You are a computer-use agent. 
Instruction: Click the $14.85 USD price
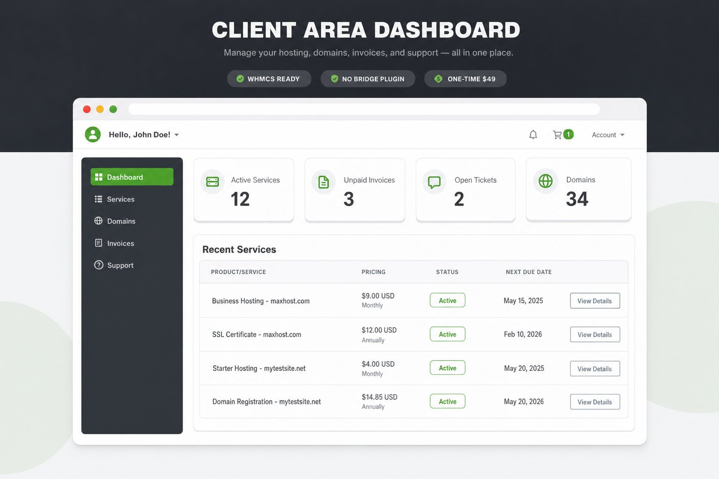379,397
